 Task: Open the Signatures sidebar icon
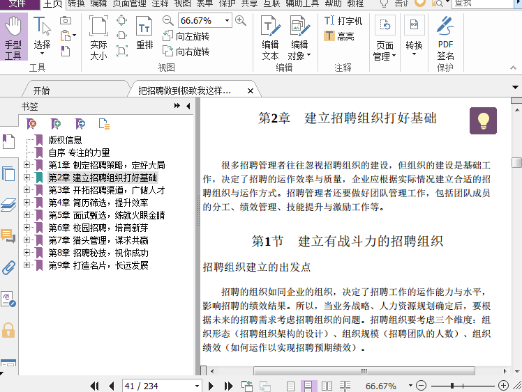pos(8,299)
